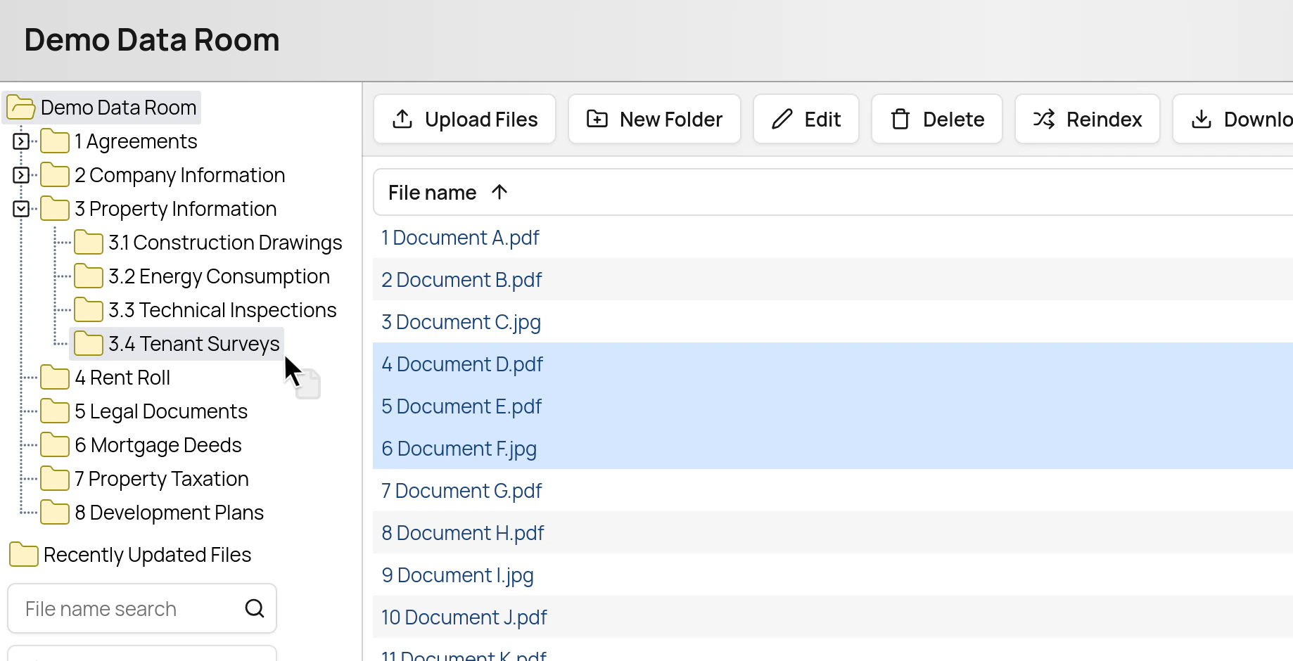Click the Download icon
This screenshot has width=1293, height=661.
coord(1202,119)
